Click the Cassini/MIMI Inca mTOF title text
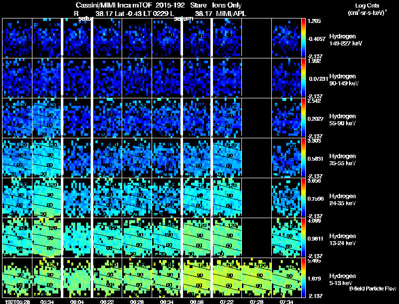 (114, 5)
